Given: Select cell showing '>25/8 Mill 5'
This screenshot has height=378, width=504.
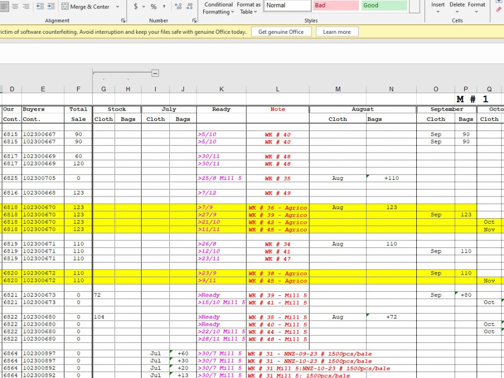Looking at the screenshot, I should coord(221,178).
